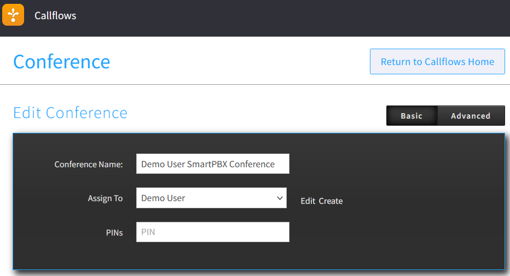
Task: Expand the Assign To chevron arrow
Action: pos(280,198)
